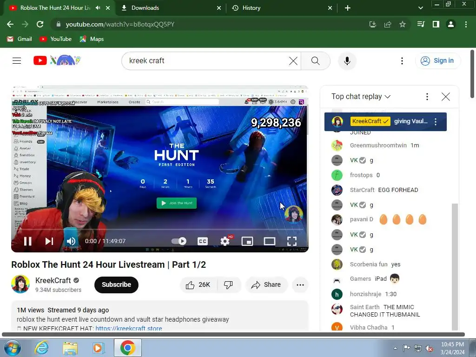
Task: Open the YouTube bookmark
Action: (56, 39)
